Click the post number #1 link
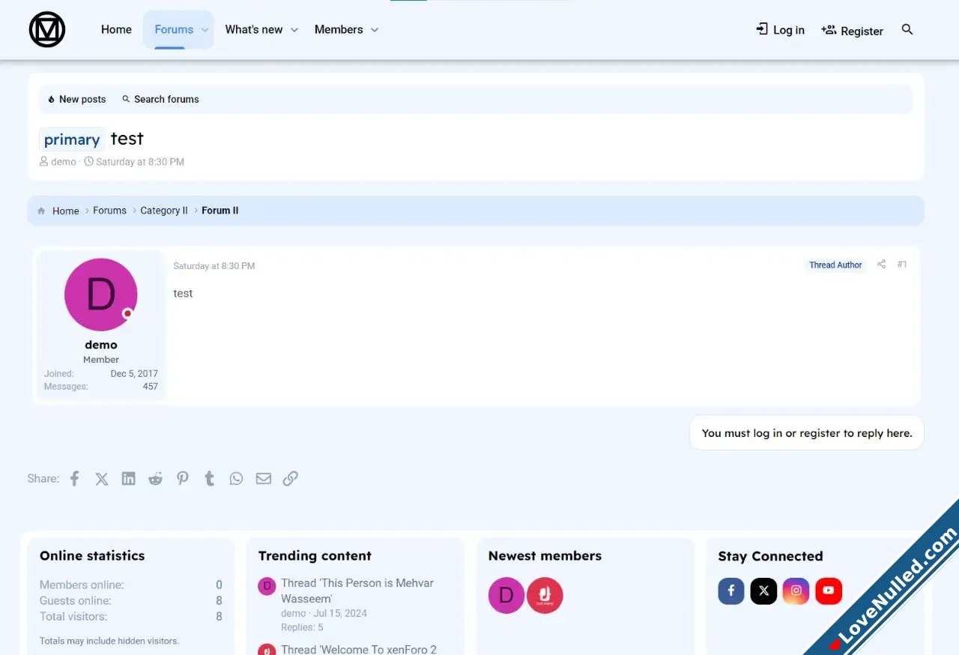 pos(902,265)
